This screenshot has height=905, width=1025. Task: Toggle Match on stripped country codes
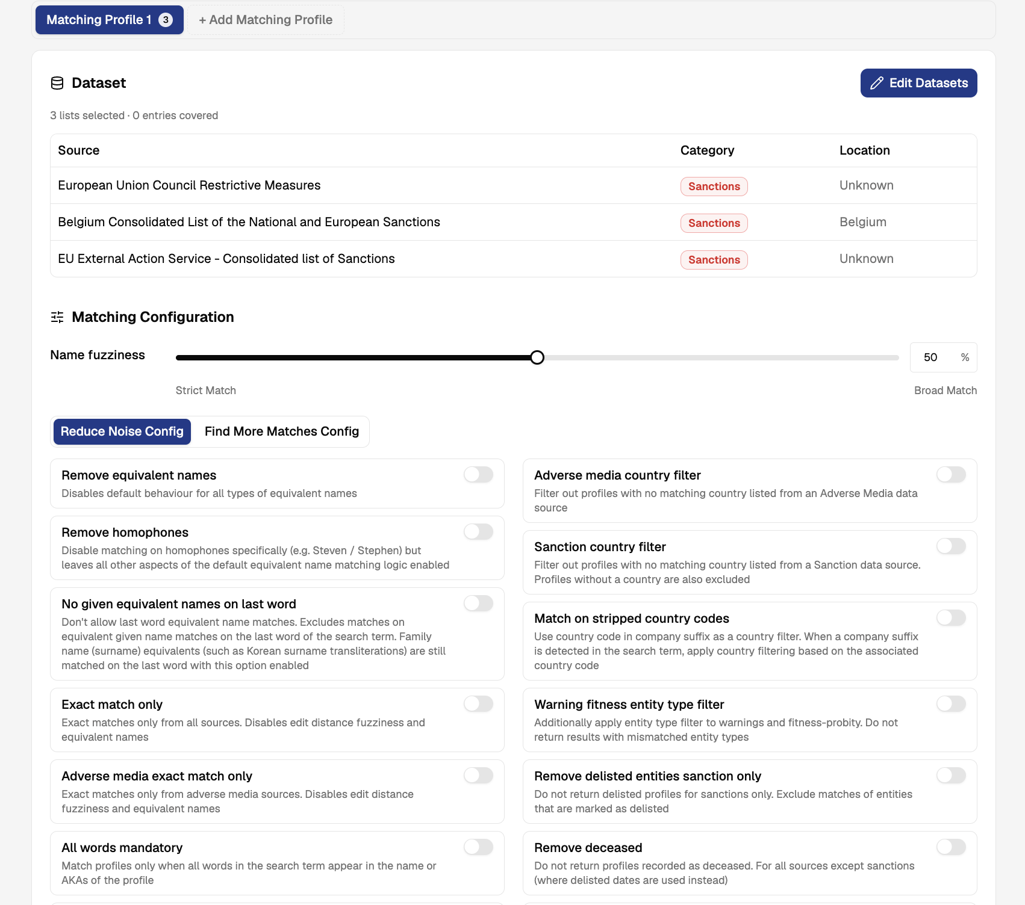(952, 618)
